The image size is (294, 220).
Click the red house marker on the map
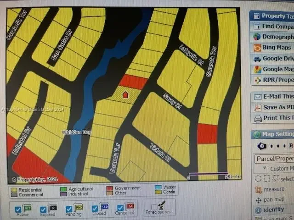125,94
